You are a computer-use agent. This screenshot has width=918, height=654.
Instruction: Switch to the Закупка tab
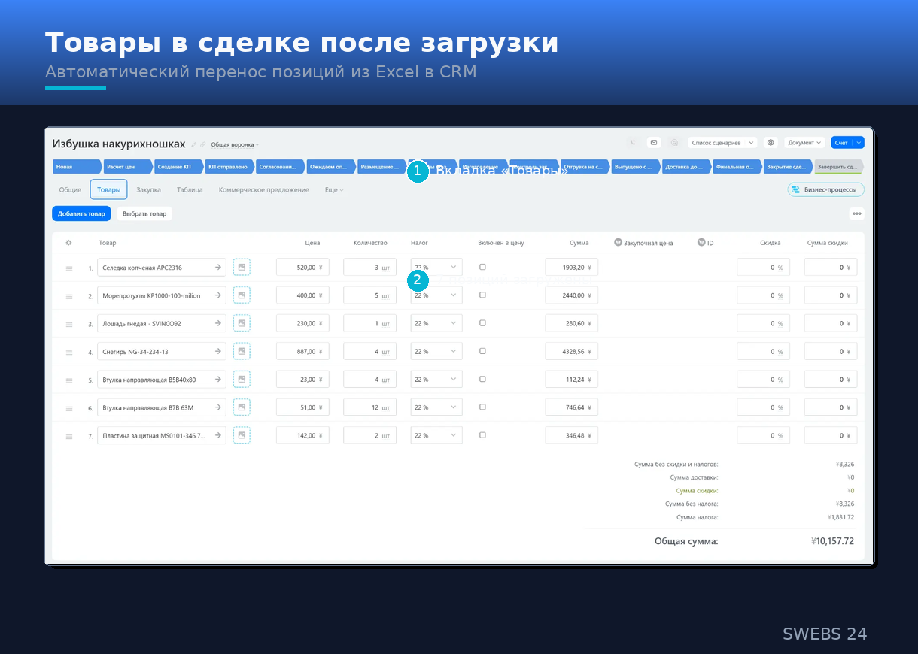149,190
